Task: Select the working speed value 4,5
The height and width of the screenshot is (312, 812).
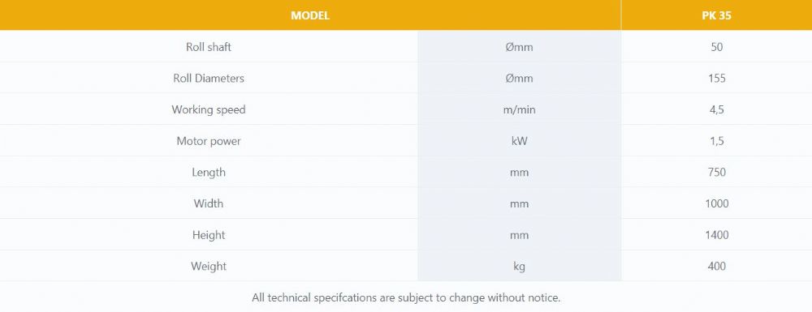Action: 717,110
